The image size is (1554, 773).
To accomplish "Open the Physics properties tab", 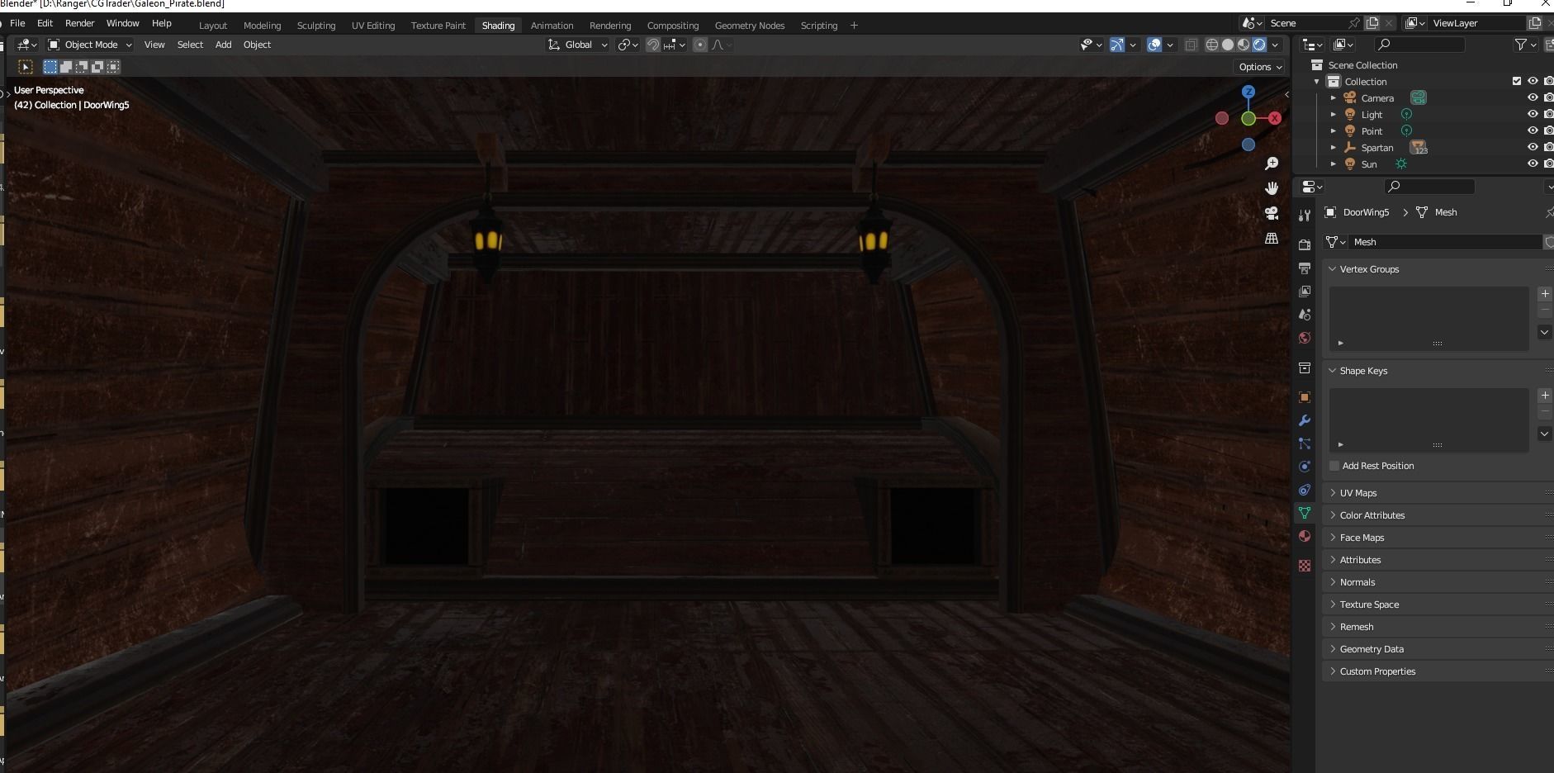I will [x=1305, y=467].
